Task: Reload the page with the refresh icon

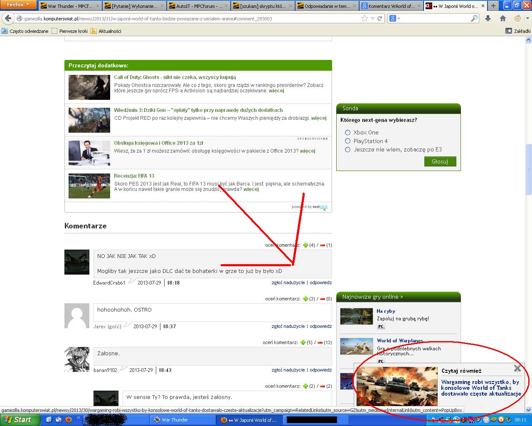Action: coord(380,19)
